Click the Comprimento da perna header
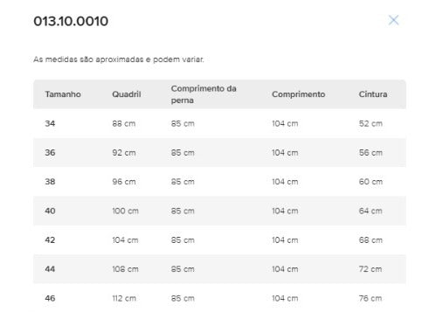 pyautogui.click(x=204, y=94)
